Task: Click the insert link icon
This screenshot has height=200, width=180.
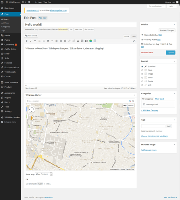Action: coord(69,41)
